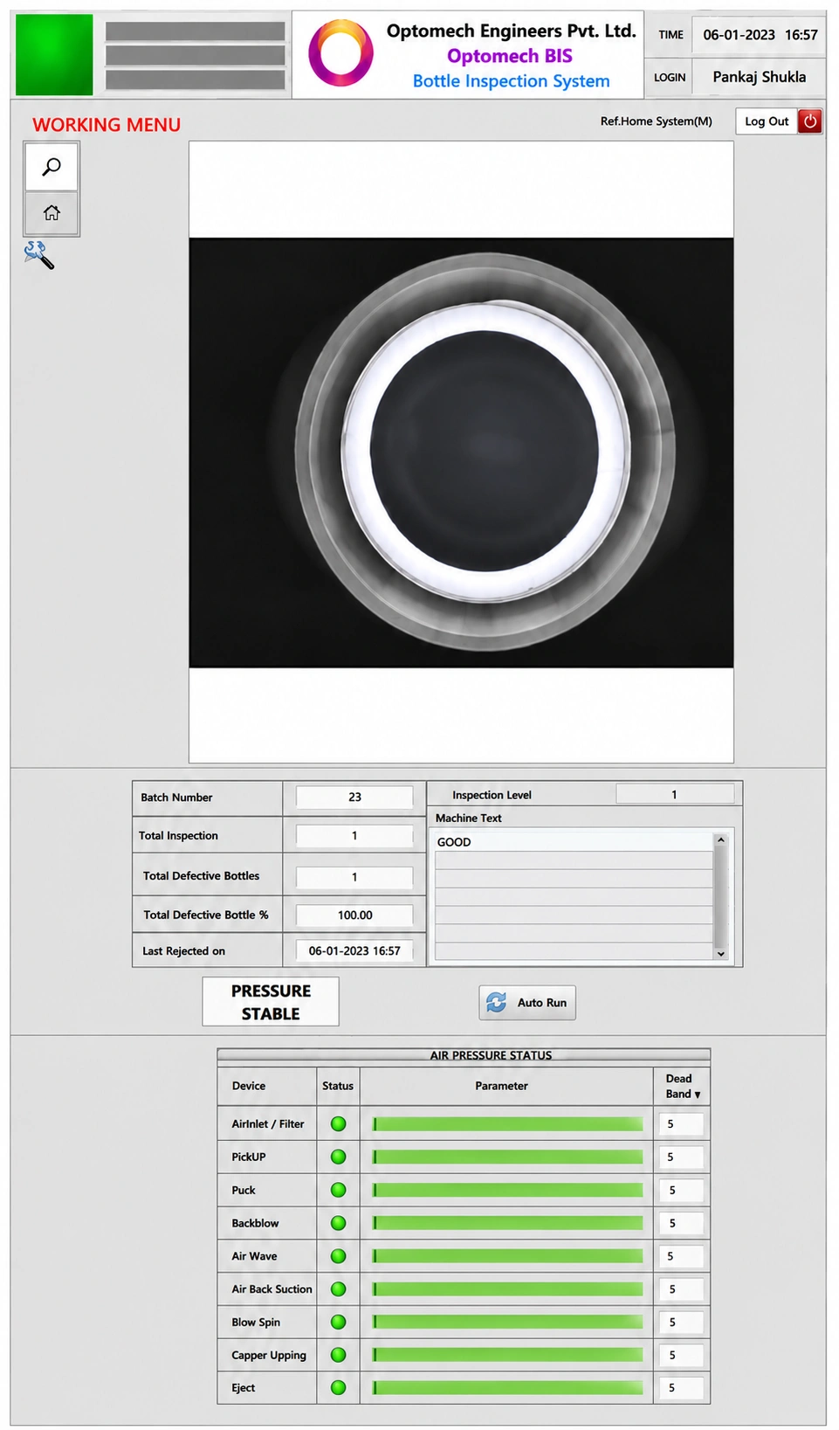Click the Bottle Inspection System title text
839x1430 pixels.
pos(511,81)
